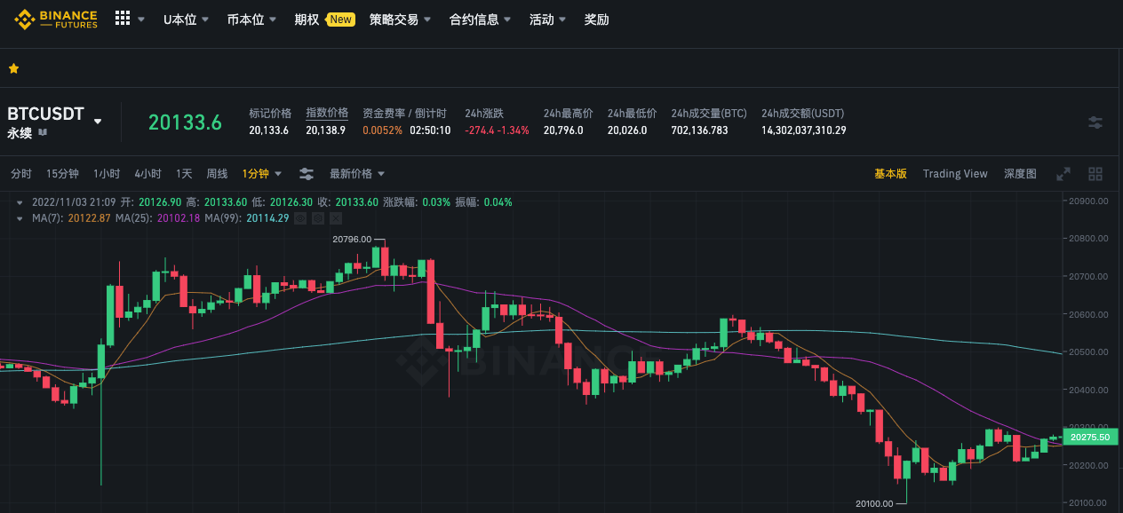Viewport: 1123px width, 513px height.
Task: Open the apps grid beside Binance Futures logo
Action: (x=122, y=17)
